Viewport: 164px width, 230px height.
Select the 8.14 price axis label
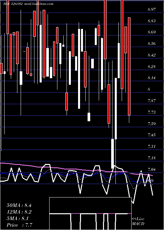point(152,78)
